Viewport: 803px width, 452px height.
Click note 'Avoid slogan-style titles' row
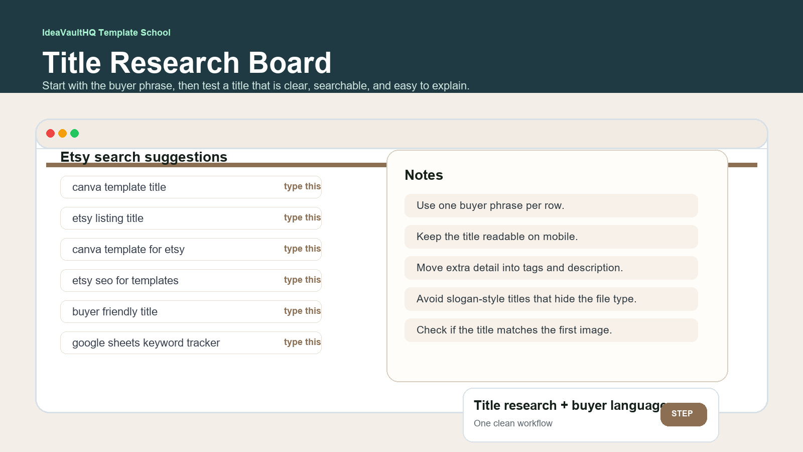click(x=551, y=299)
